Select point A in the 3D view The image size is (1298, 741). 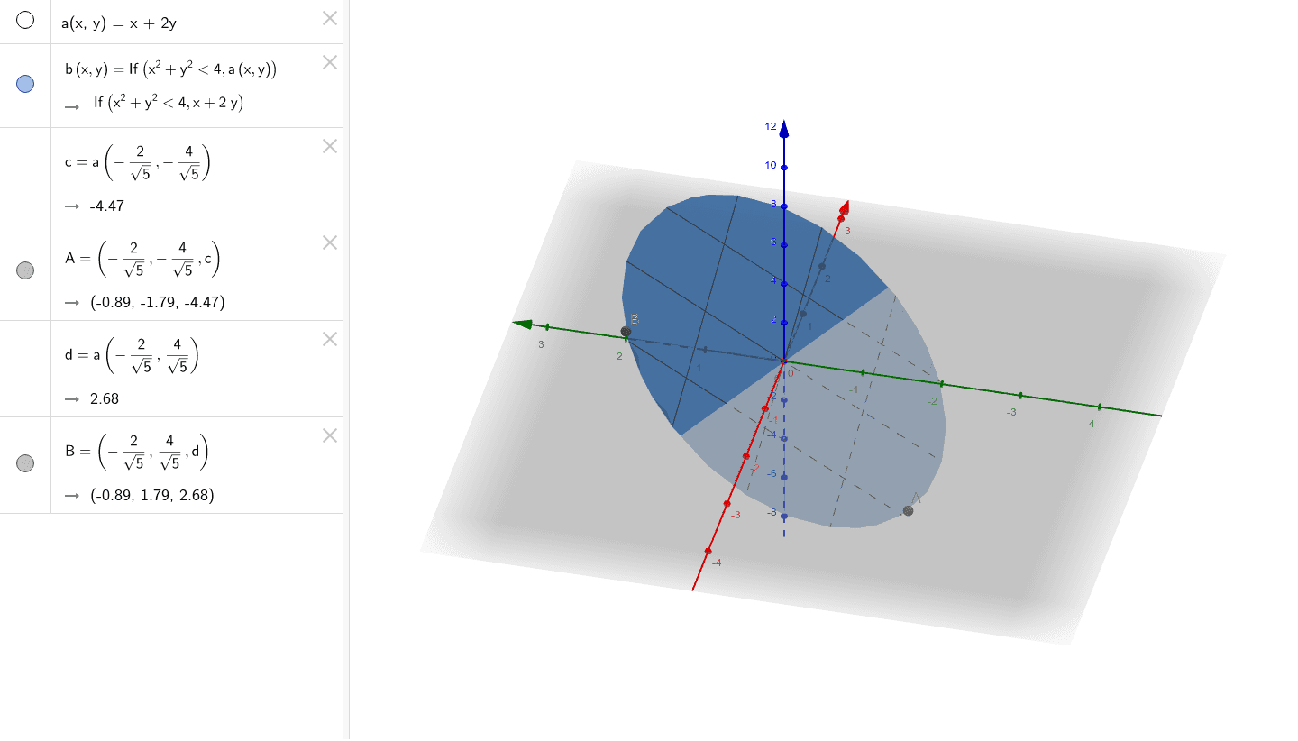pos(908,510)
